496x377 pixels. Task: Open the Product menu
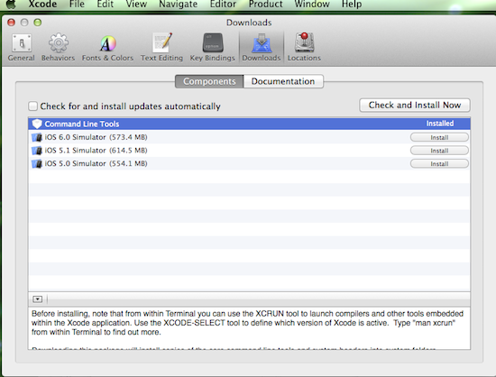click(265, 5)
